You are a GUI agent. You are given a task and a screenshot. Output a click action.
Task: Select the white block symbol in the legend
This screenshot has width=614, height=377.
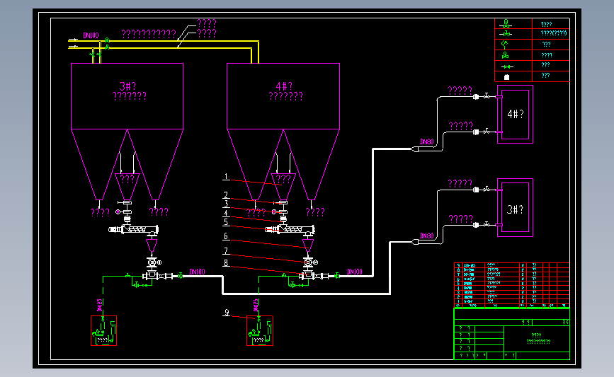point(506,77)
